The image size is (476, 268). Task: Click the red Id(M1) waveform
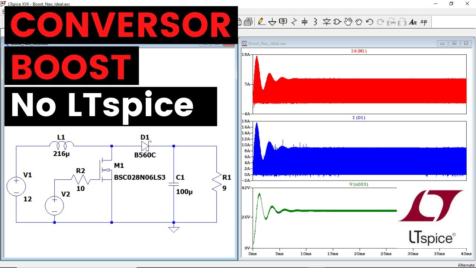359,90
